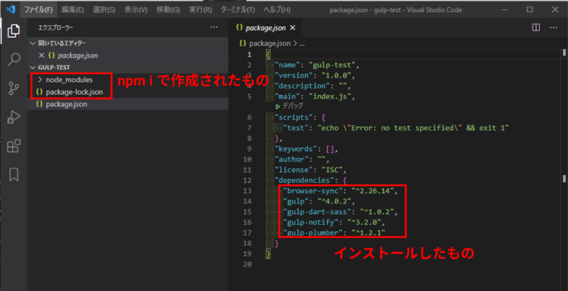Click the "^4.0.2" gulp version
The height and width of the screenshot is (291, 568).
pyautogui.click(x=334, y=201)
